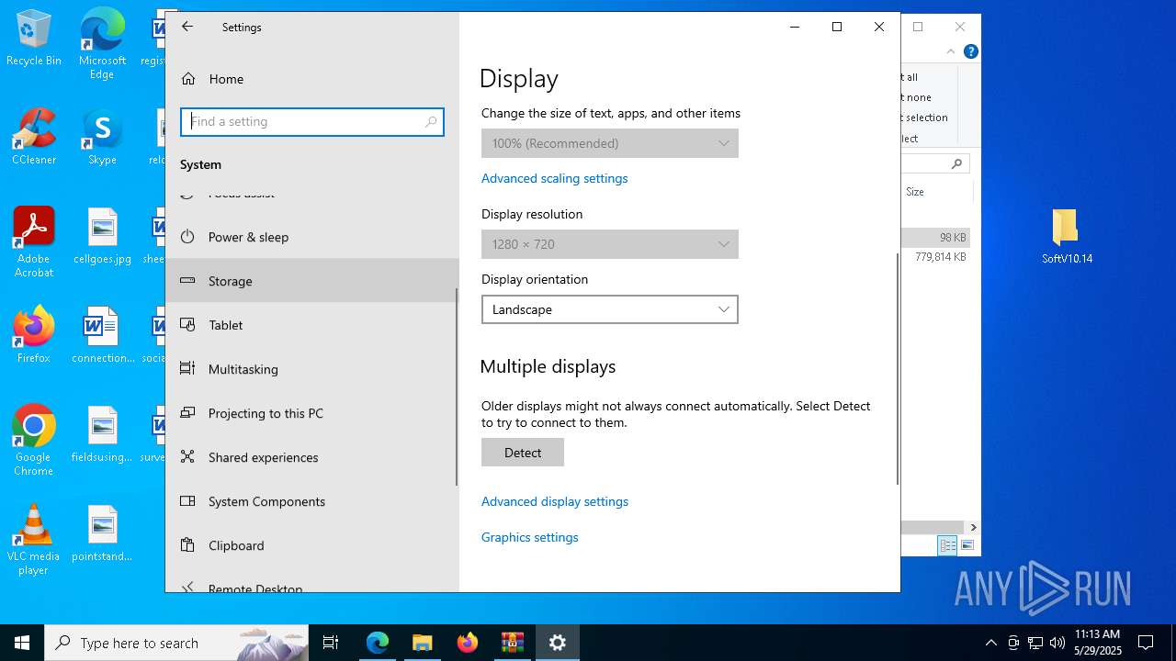This screenshot has width=1176, height=661.
Task: Click the Detect button
Action: (x=522, y=453)
